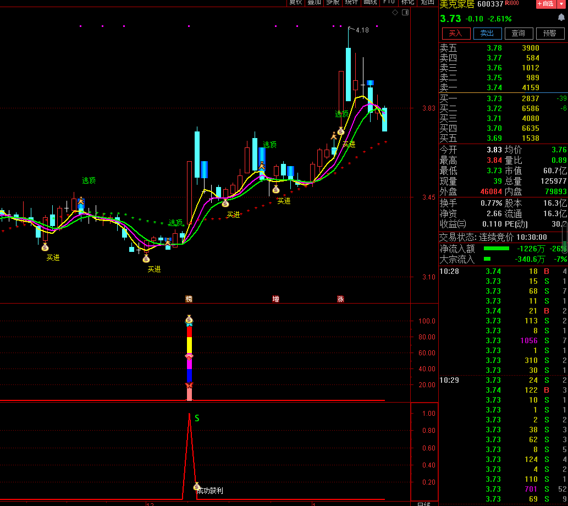The width and height of the screenshot is (568, 506).
Task: Click the 内盘 value 79893
Action: coord(556,191)
